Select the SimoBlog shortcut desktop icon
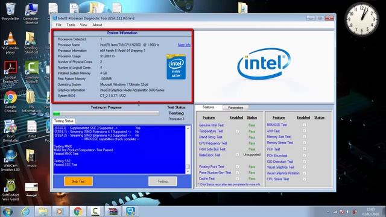The height and width of the screenshot is (217, 386). tap(31, 43)
